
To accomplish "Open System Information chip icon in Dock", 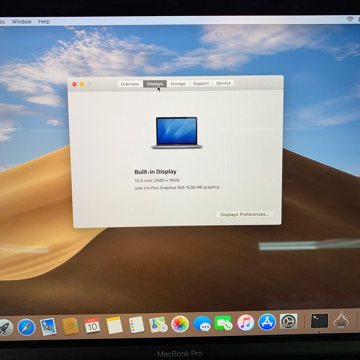I will click(x=341, y=320).
